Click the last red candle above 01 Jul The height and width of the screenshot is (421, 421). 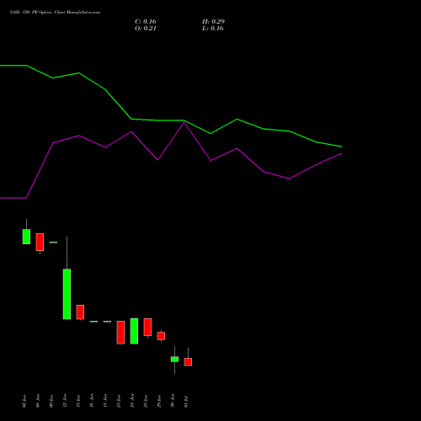point(188,362)
